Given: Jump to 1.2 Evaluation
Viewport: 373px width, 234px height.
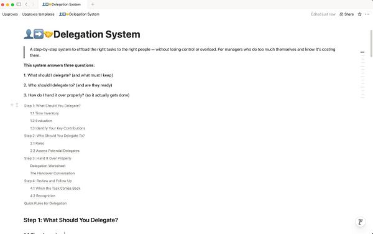Looking at the screenshot, I should (41, 121).
